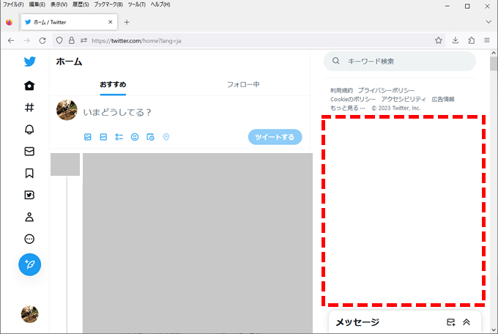Open the 編集(E) menu
The width and height of the screenshot is (498, 334).
(x=37, y=4)
